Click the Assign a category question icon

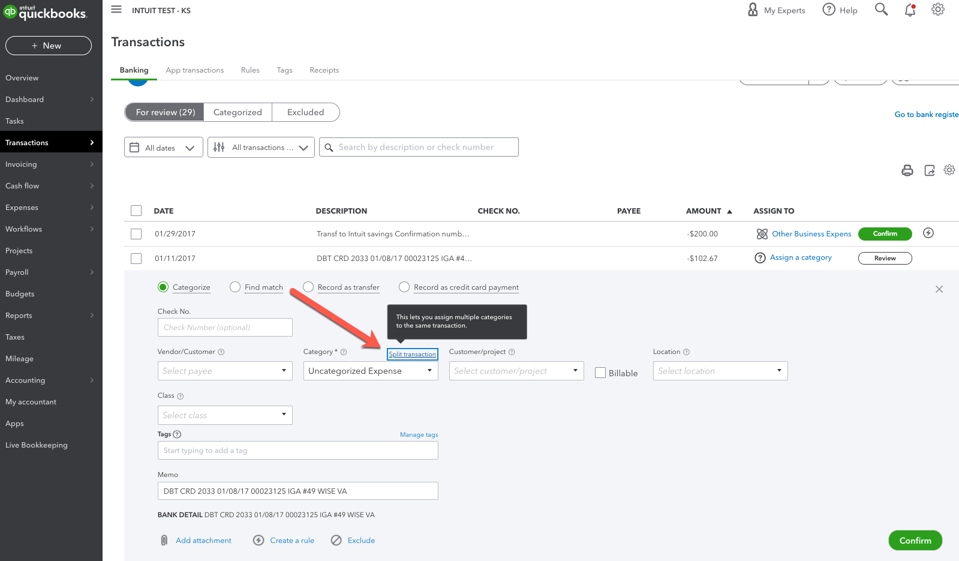point(760,258)
